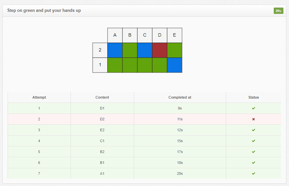
Task: Select the blue square at C2
Action: pyautogui.click(x=145, y=50)
